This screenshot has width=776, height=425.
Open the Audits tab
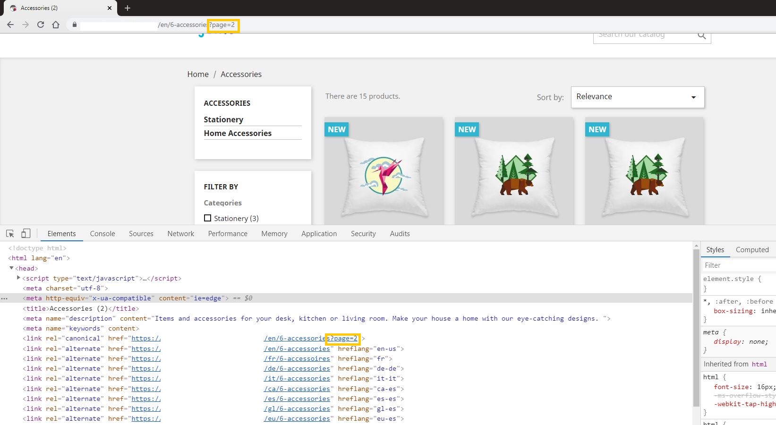[x=400, y=234]
